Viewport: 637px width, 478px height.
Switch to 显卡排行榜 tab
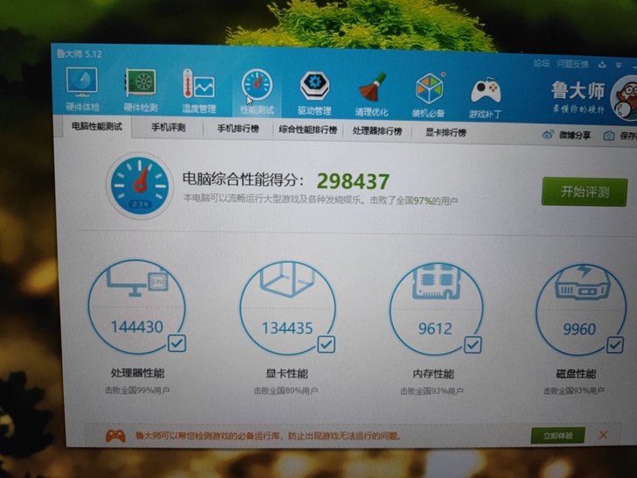pyautogui.click(x=445, y=132)
